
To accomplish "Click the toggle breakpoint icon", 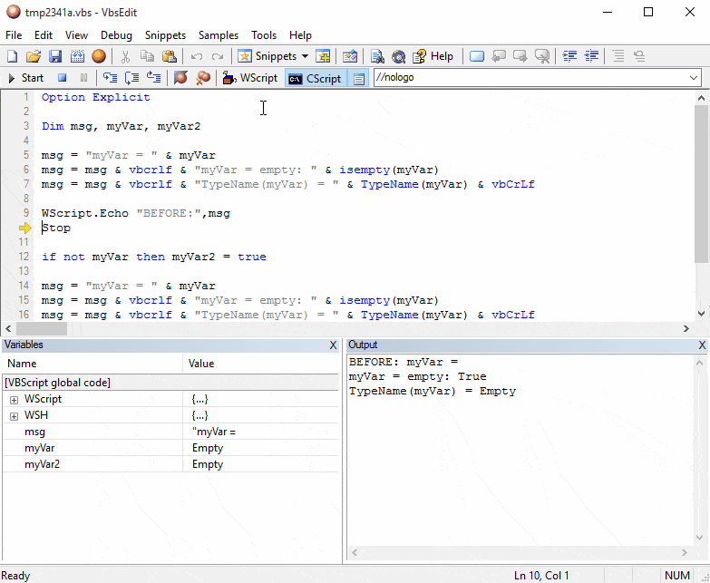I will point(180,78).
